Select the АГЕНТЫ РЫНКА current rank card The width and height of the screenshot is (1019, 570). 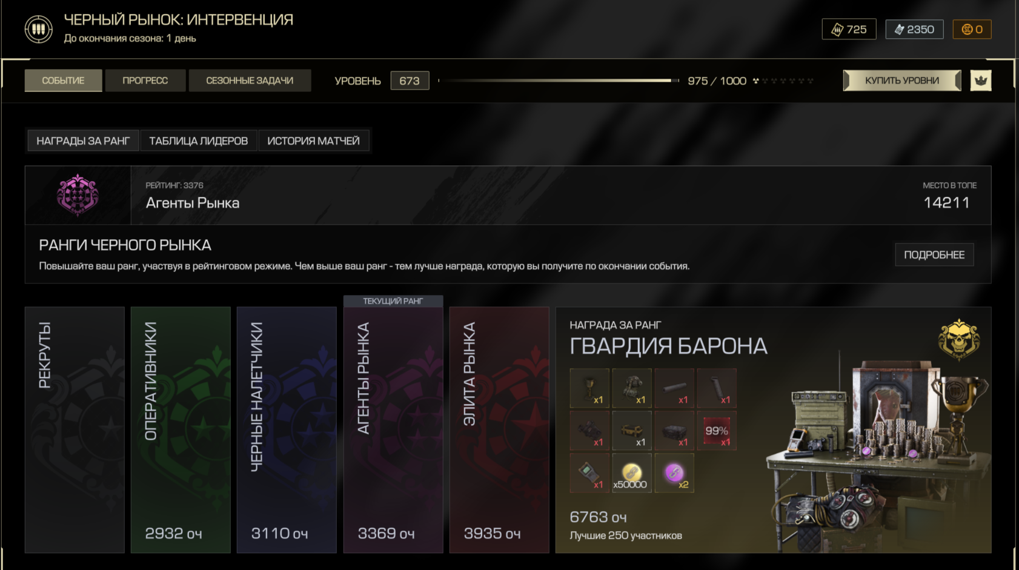pyautogui.click(x=393, y=429)
